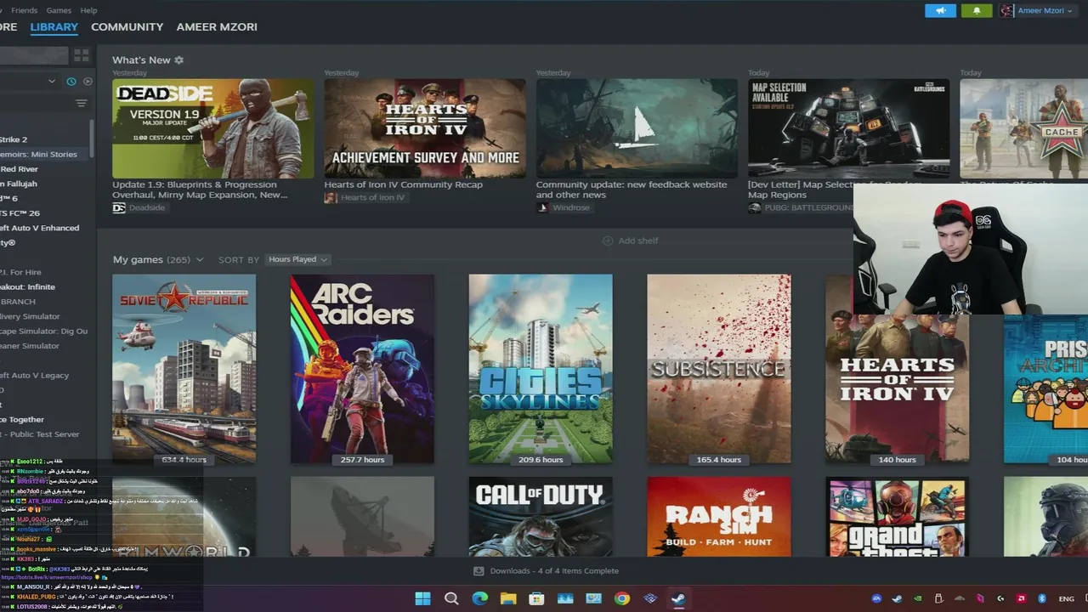Viewport: 1088px width, 612px height.
Task: Open Windrose community update news image
Action: tap(637, 128)
